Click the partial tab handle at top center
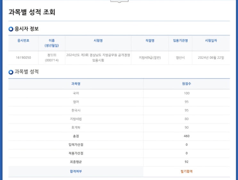This screenshot has height=180, width=238. [x=119, y=1]
